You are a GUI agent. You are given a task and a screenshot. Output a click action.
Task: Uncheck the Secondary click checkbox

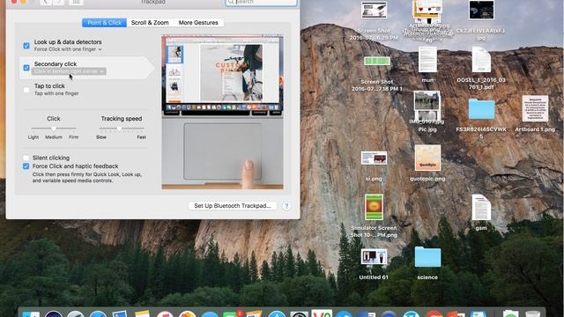(26, 68)
